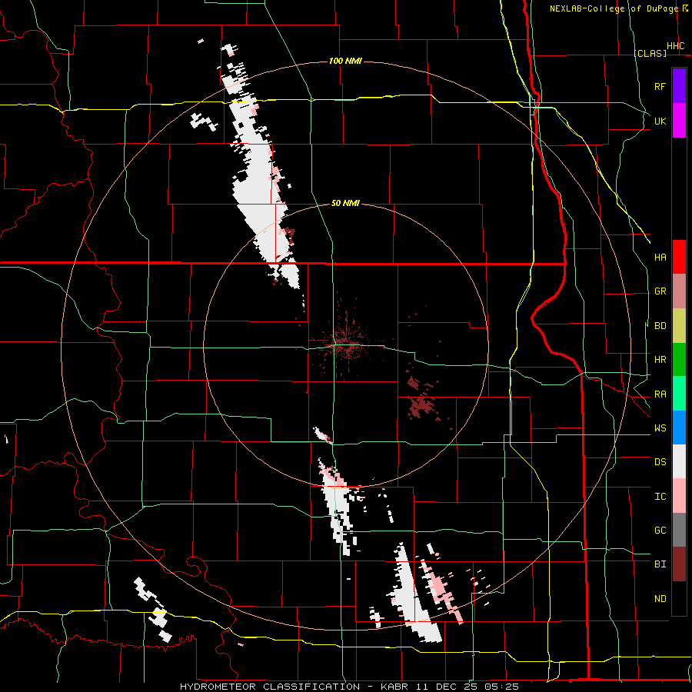692x692 pixels.
Task: Click the [CLAS] units label
Action: point(650,53)
